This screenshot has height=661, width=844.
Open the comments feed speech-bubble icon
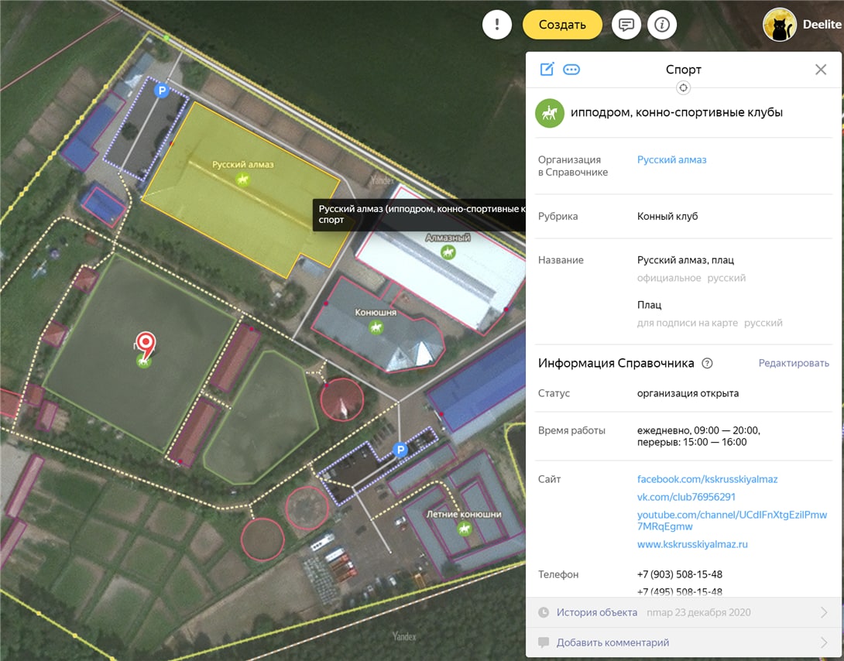626,25
